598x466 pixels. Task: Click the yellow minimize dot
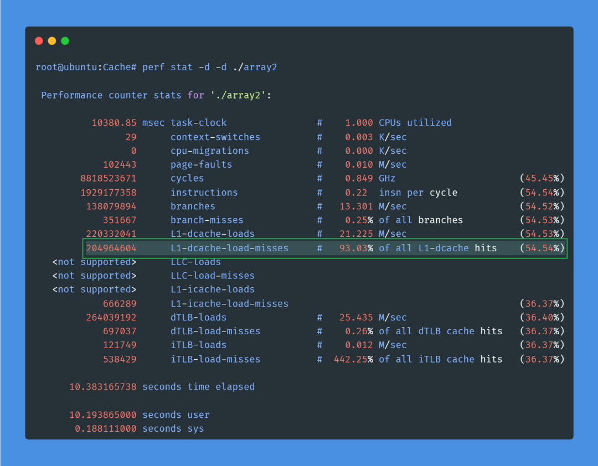52,41
